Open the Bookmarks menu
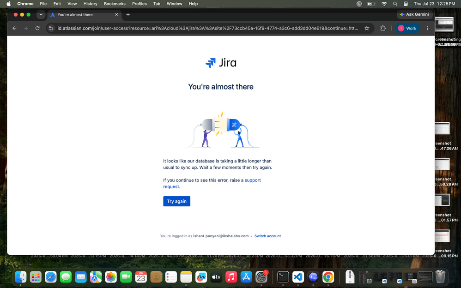Screen dimensions: 461x288 115,4
